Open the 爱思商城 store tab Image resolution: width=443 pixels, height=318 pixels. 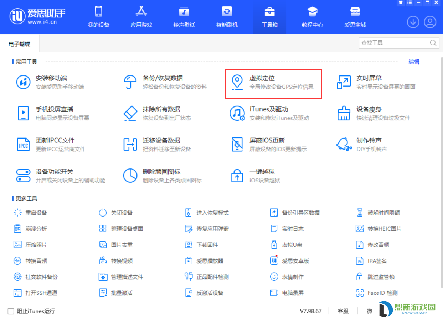pyautogui.click(x=355, y=17)
